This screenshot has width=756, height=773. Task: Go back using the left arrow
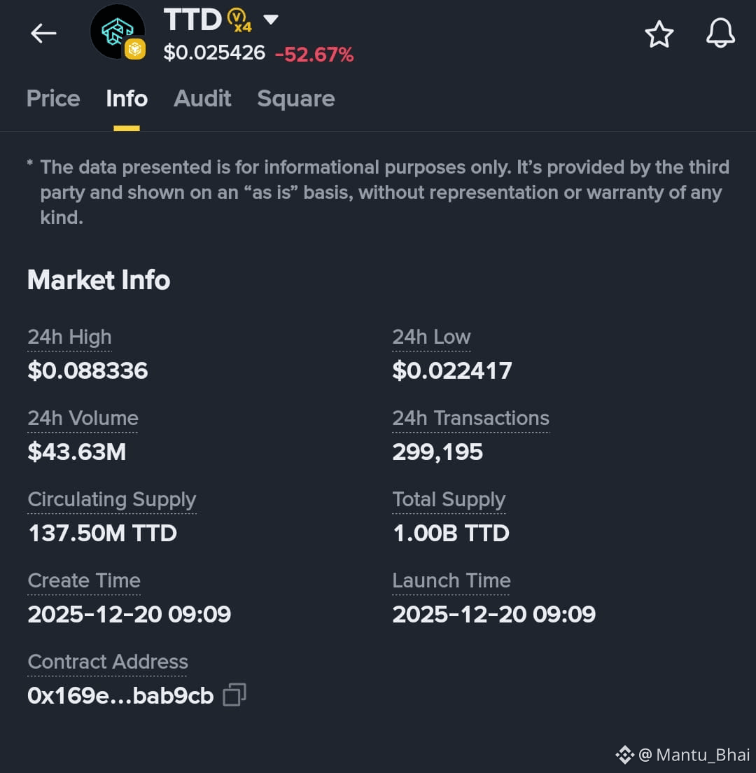click(43, 34)
